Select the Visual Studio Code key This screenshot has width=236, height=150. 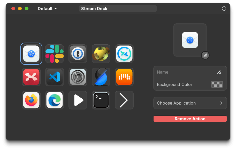55,77
